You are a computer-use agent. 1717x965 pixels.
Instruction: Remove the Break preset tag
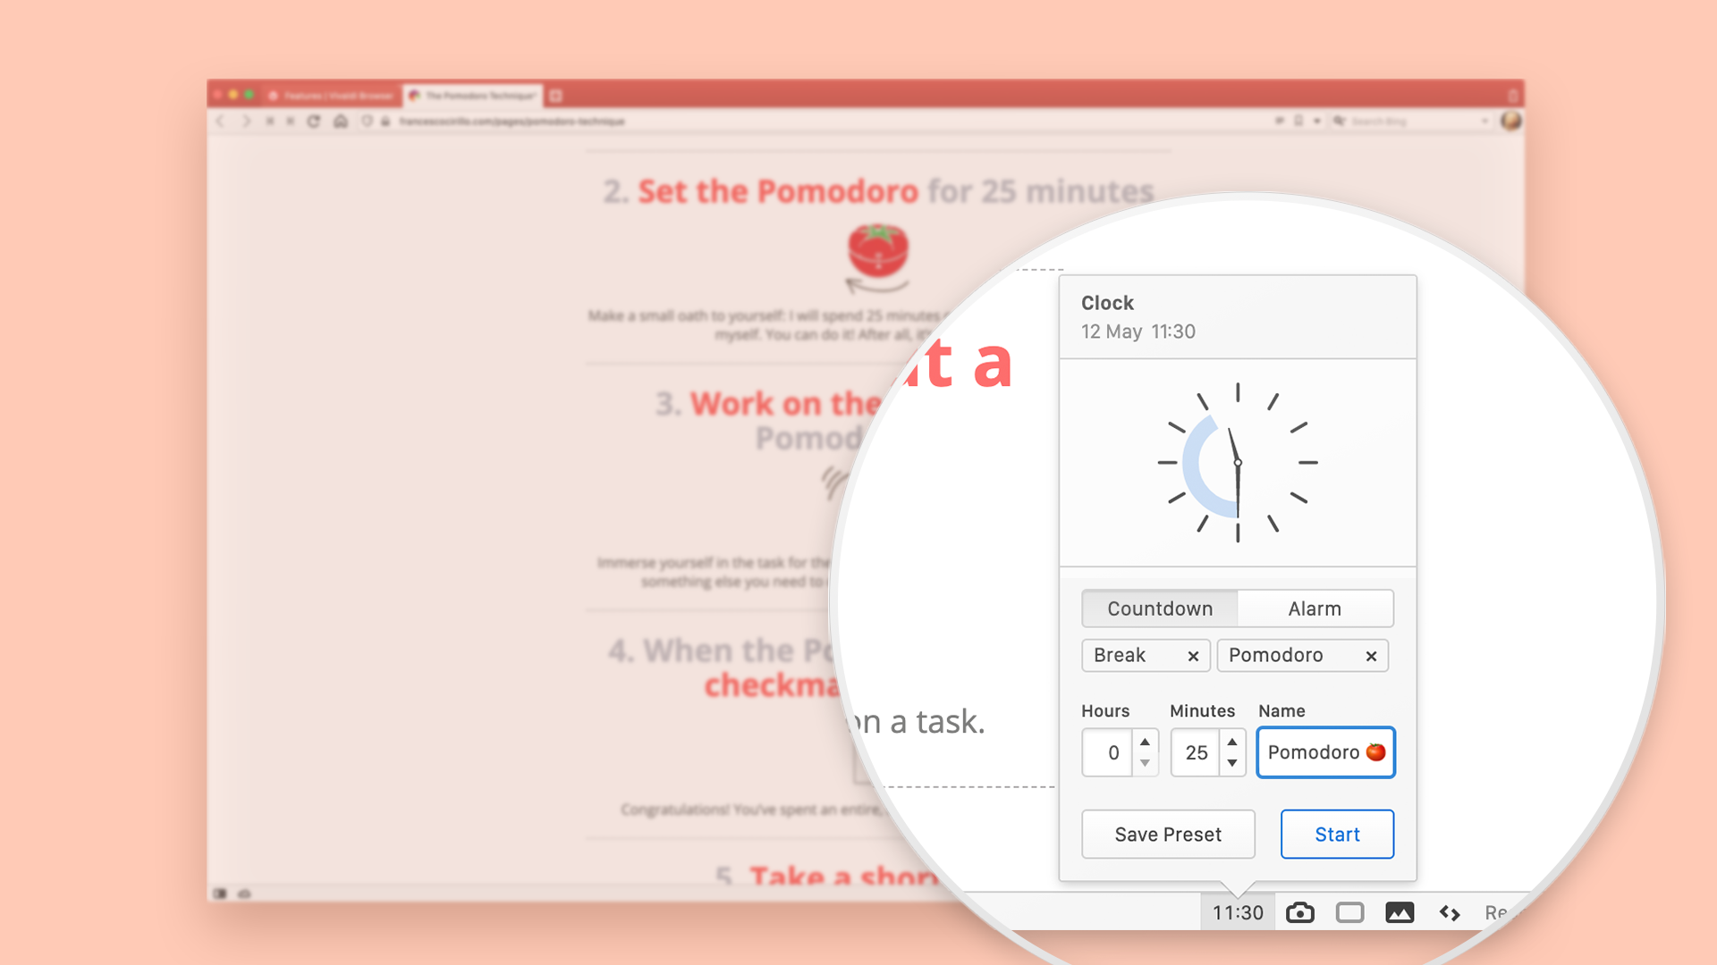(x=1194, y=655)
